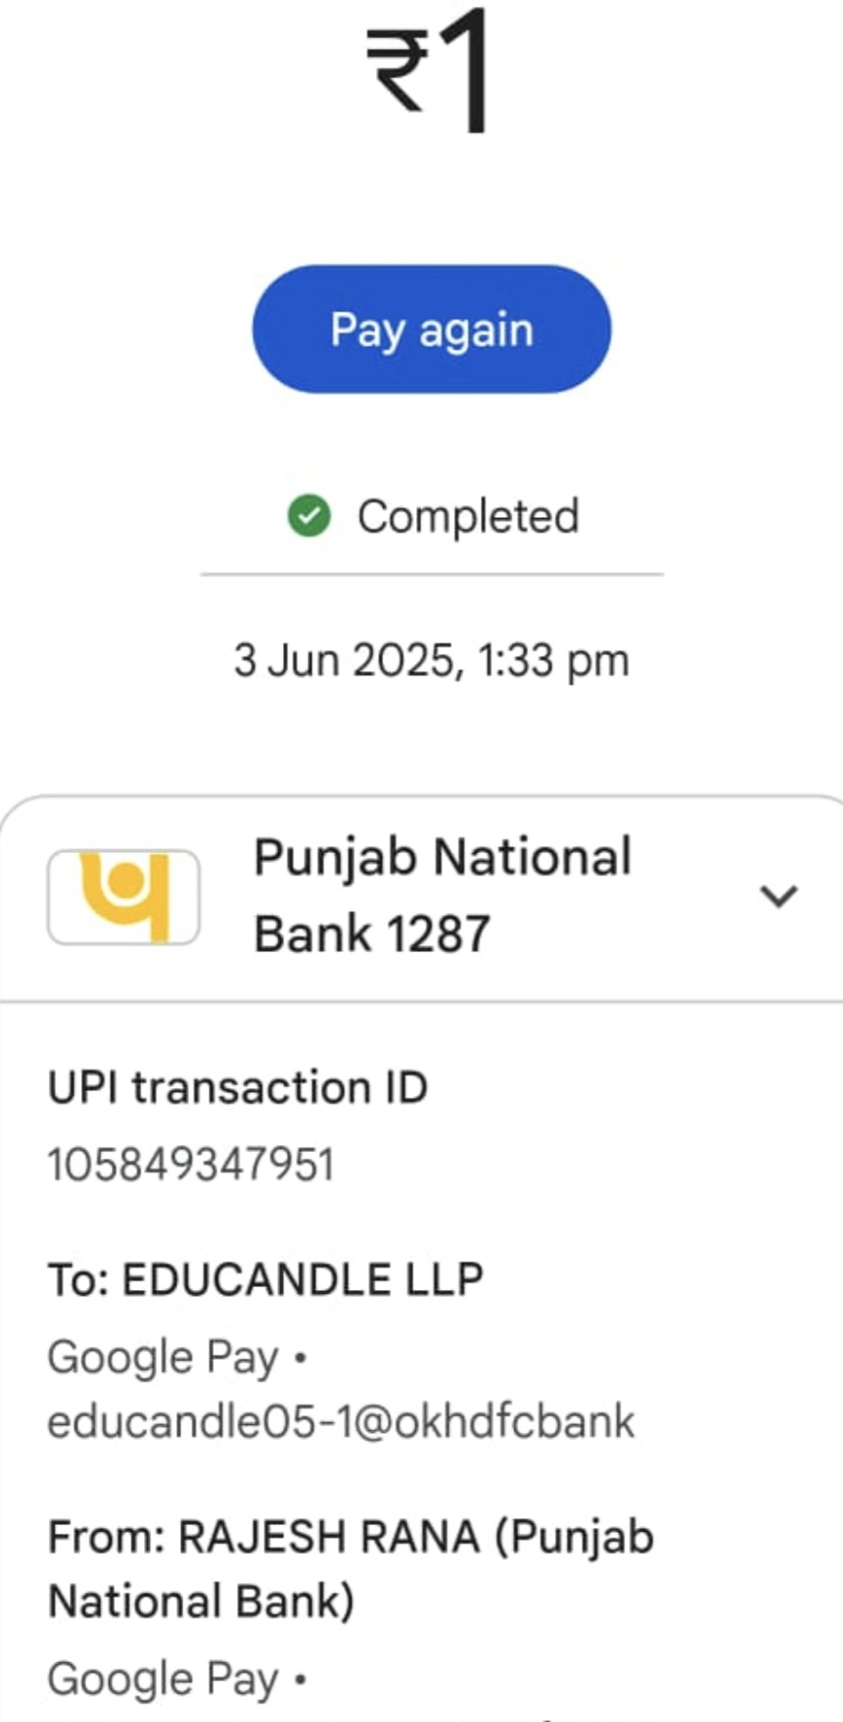
Task: Click the UPI transaction ID label
Action: pos(238,1087)
